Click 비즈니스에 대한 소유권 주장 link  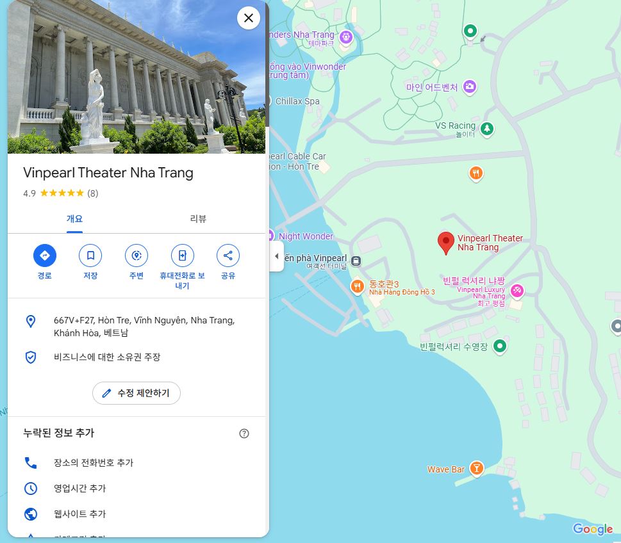(x=107, y=357)
